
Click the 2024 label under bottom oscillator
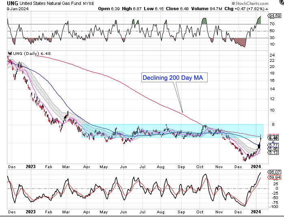[256, 213]
